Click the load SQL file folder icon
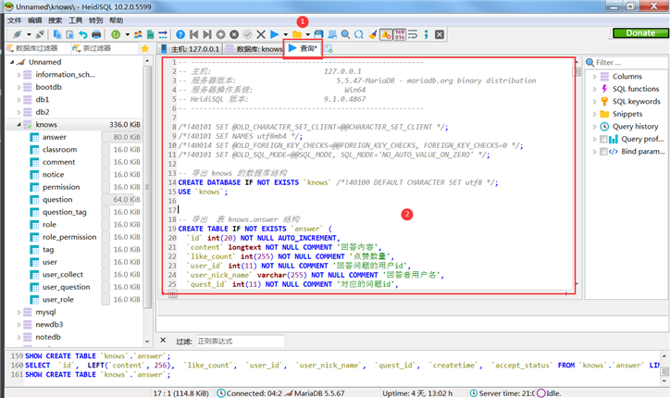The image size is (670, 398). point(297,34)
